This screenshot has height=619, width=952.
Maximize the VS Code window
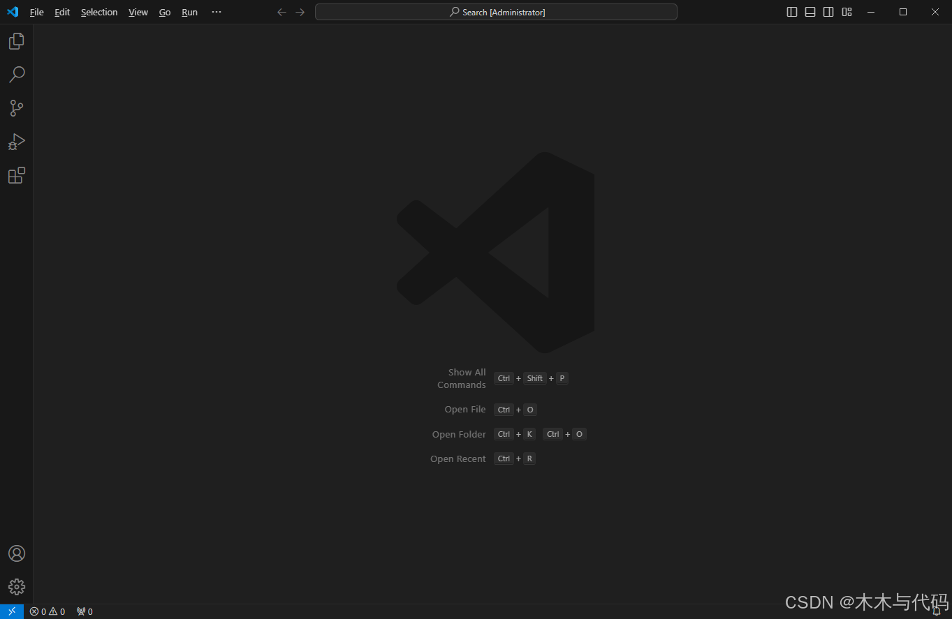coord(903,12)
